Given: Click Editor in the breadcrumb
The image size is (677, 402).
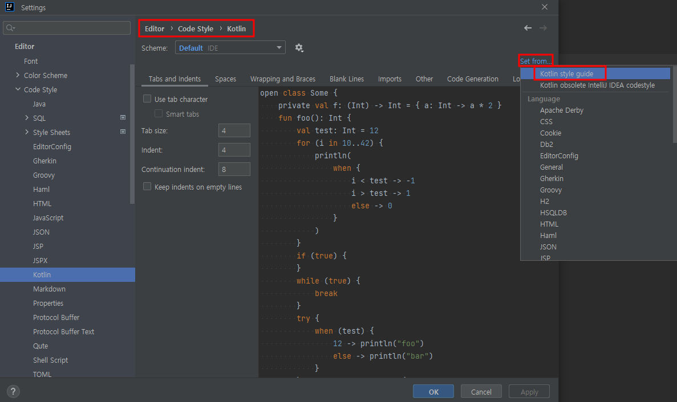Looking at the screenshot, I should [x=155, y=28].
